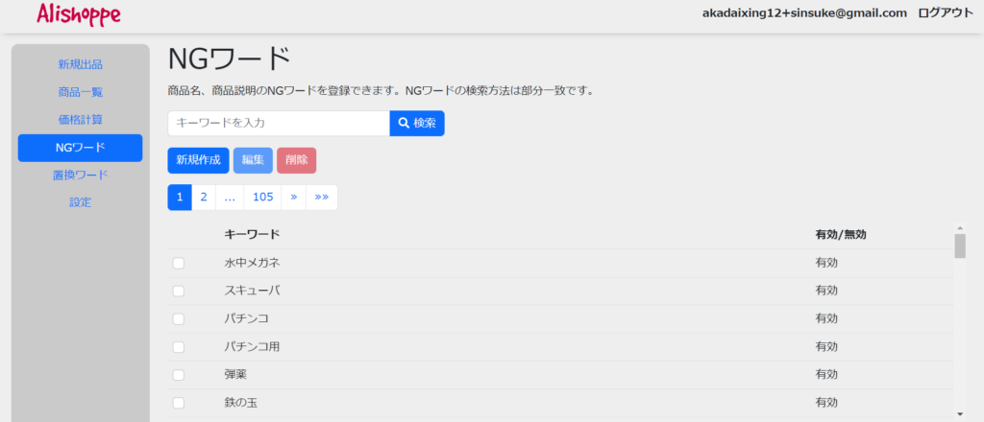
Task: Click the red 削除 button
Action: (x=296, y=160)
